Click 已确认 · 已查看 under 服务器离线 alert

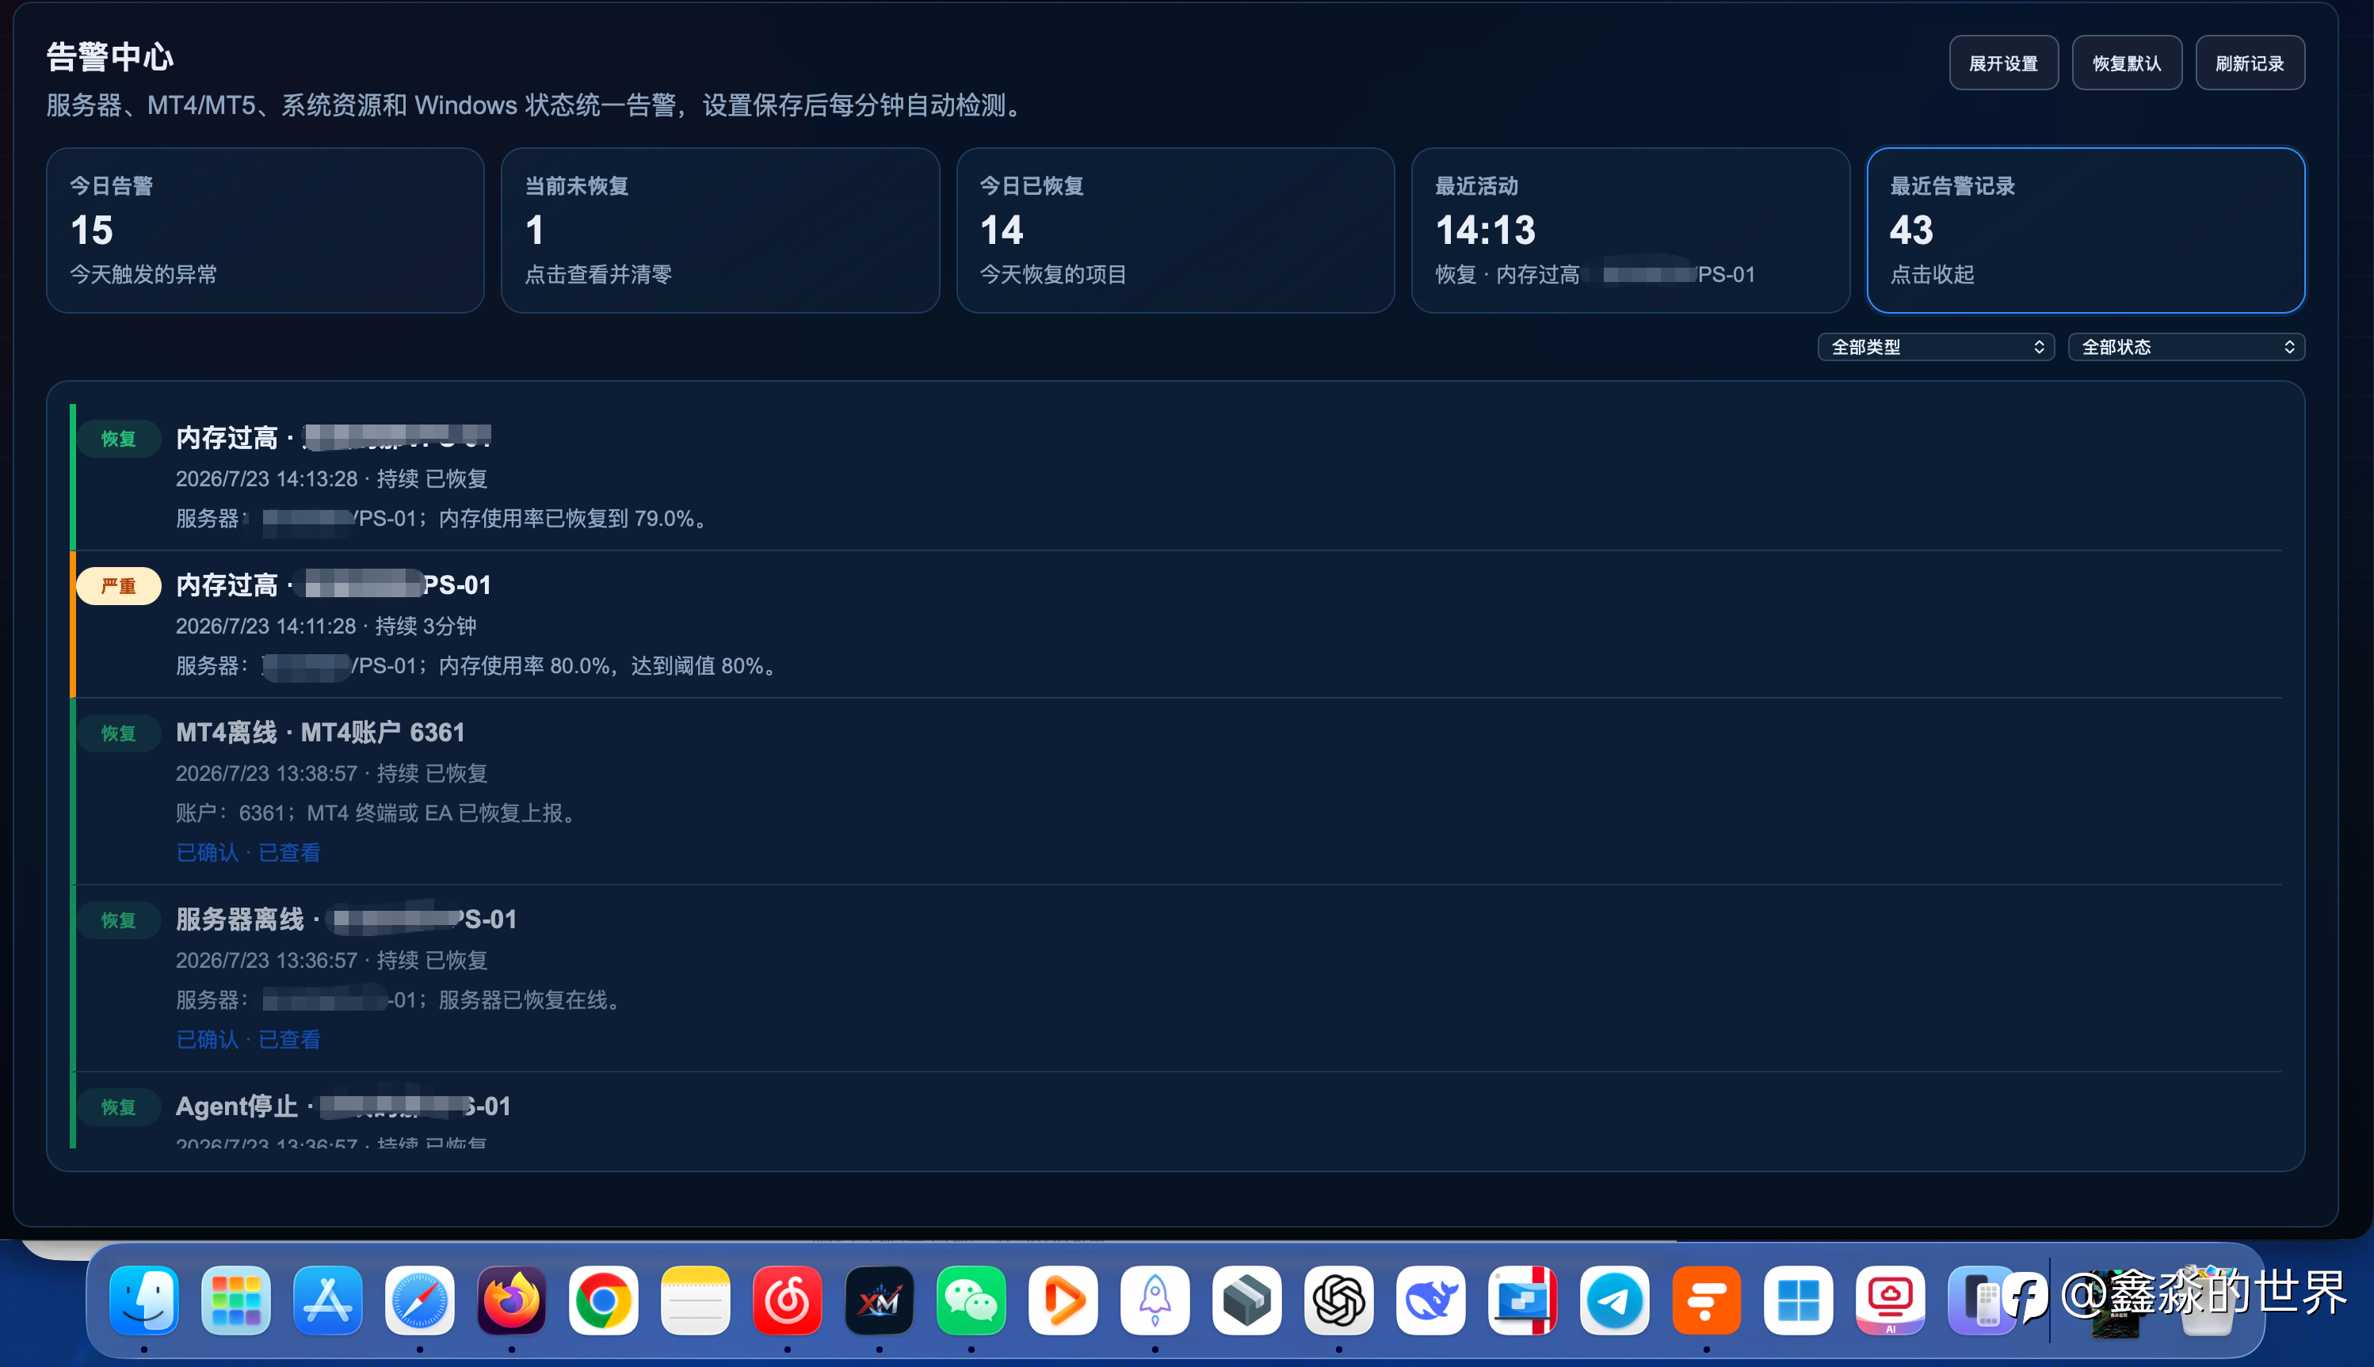[249, 1039]
